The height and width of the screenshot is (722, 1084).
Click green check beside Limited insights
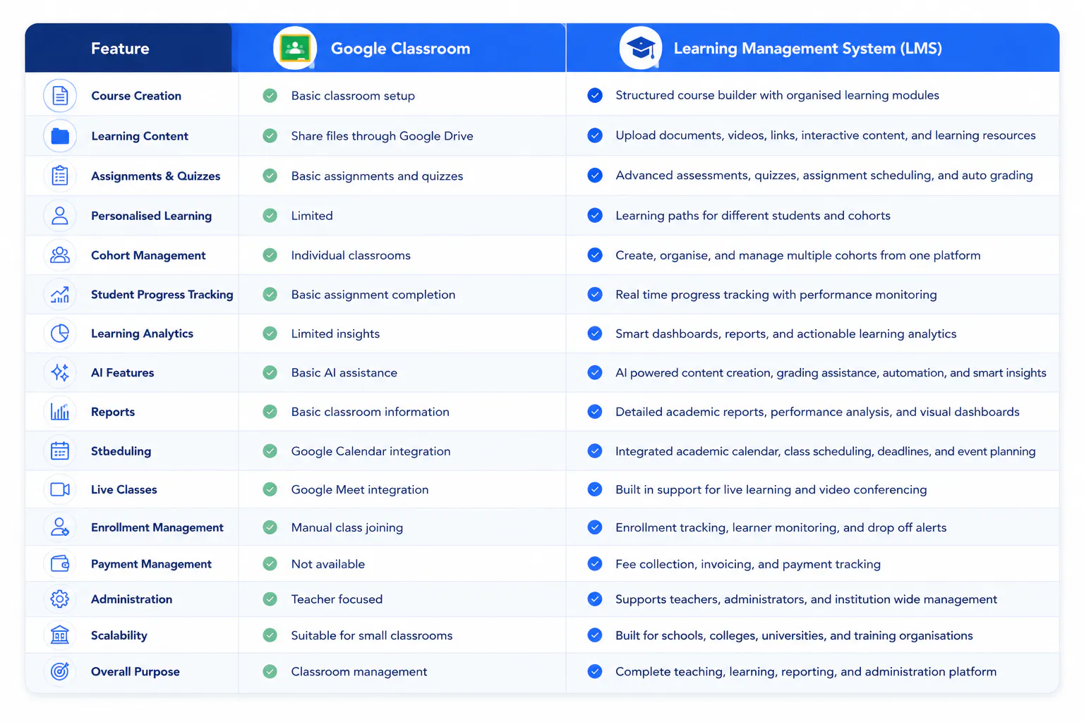(270, 334)
